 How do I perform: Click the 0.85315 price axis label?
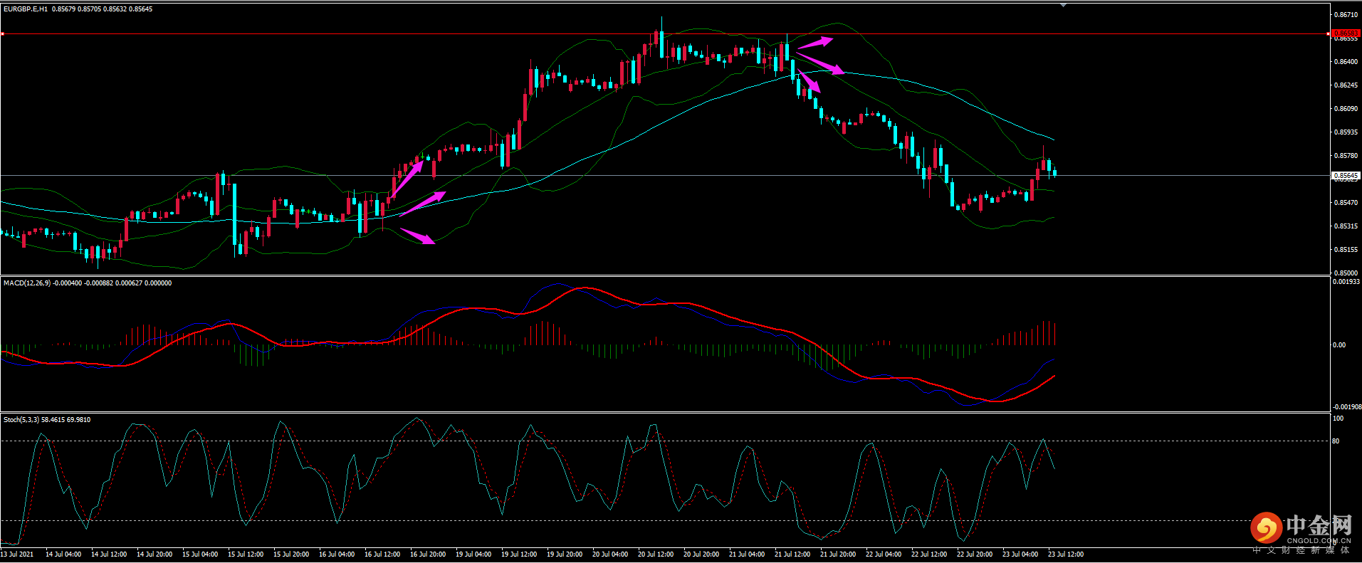pos(1346,226)
